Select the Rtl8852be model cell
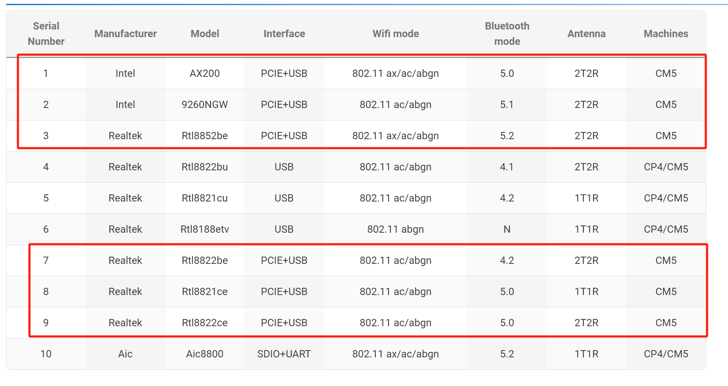 coord(205,136)
